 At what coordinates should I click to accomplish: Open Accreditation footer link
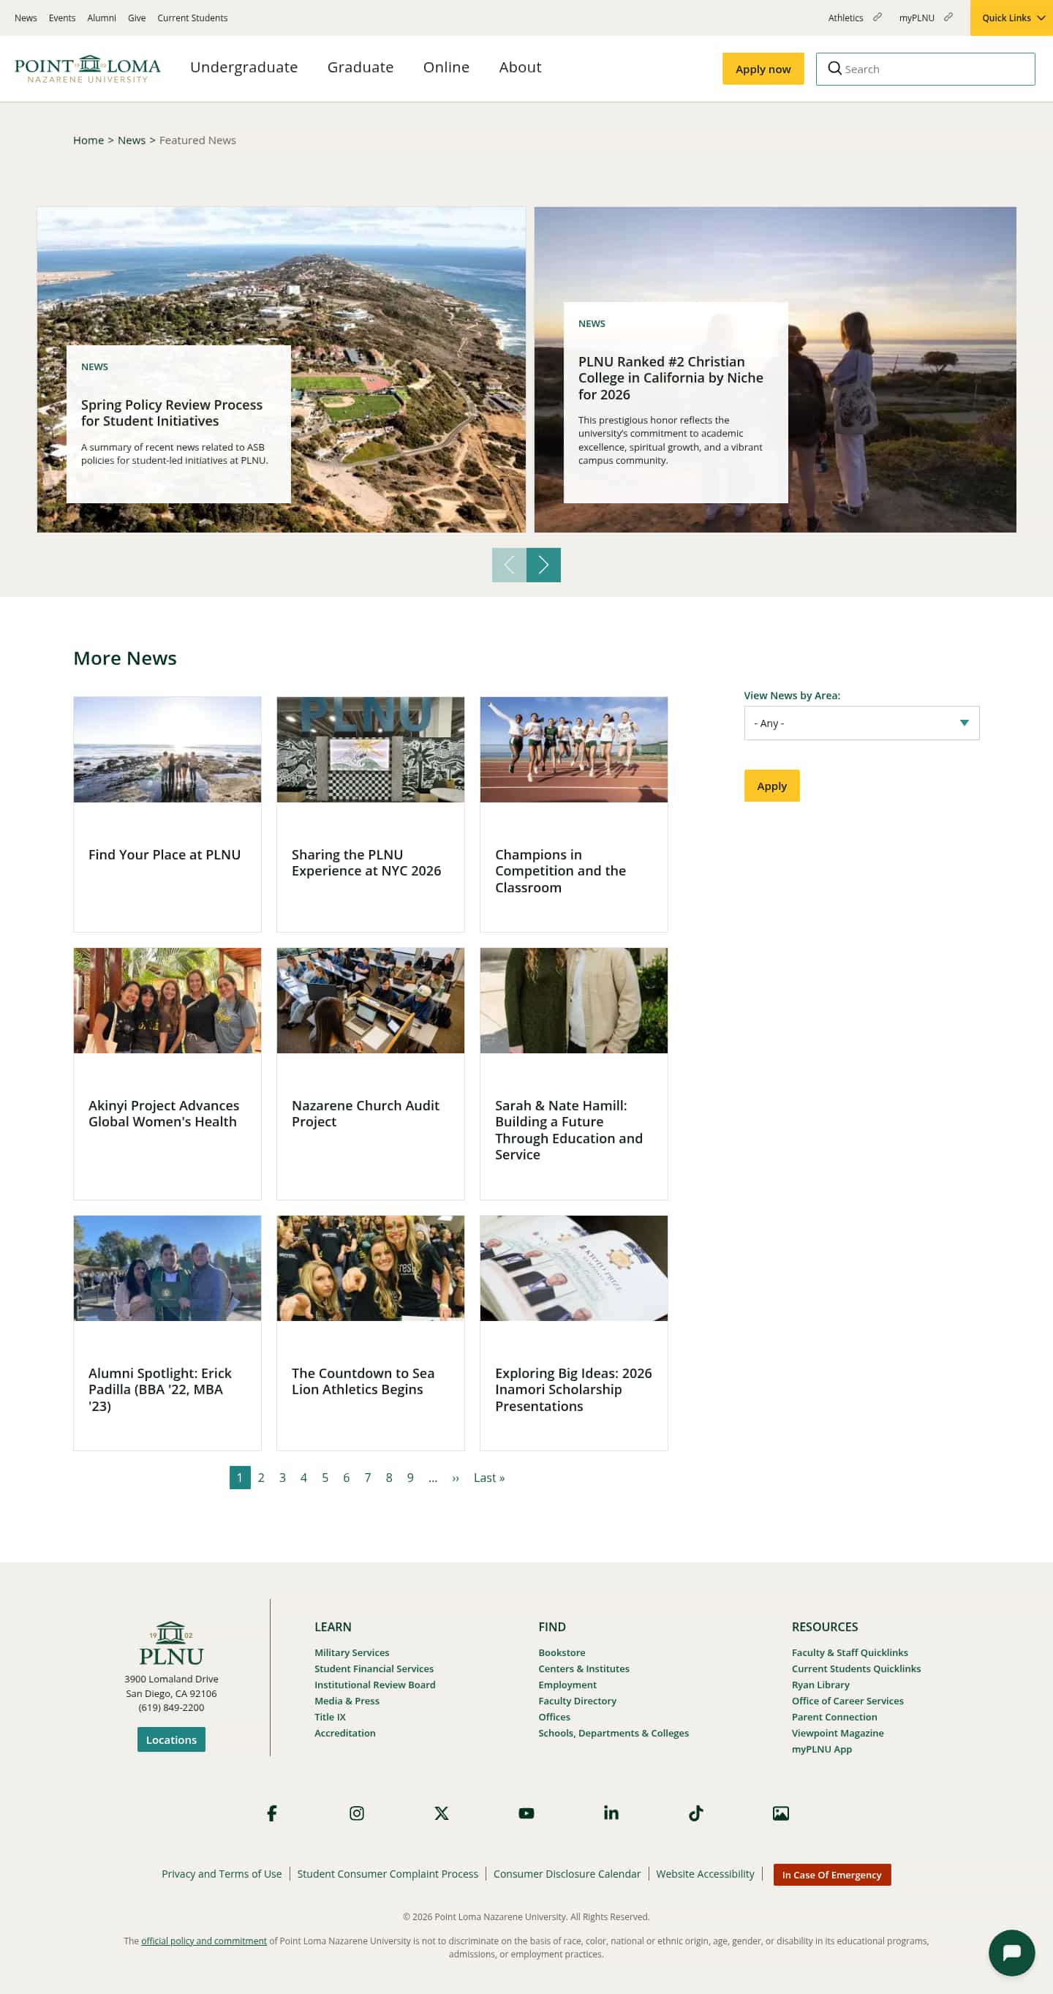pos(344,1733)
